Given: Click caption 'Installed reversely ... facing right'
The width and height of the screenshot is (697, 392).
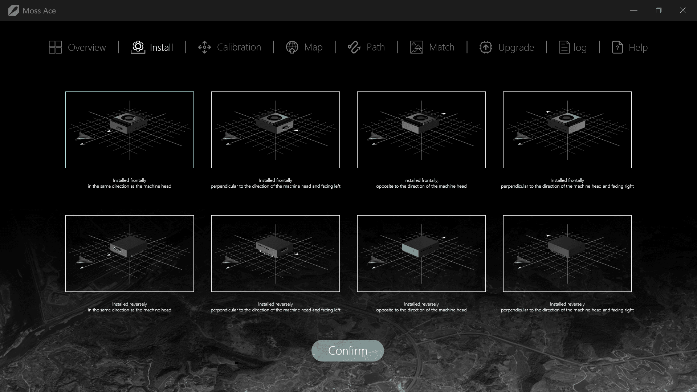Looking at the screenshot, I should tap(567, 307).
